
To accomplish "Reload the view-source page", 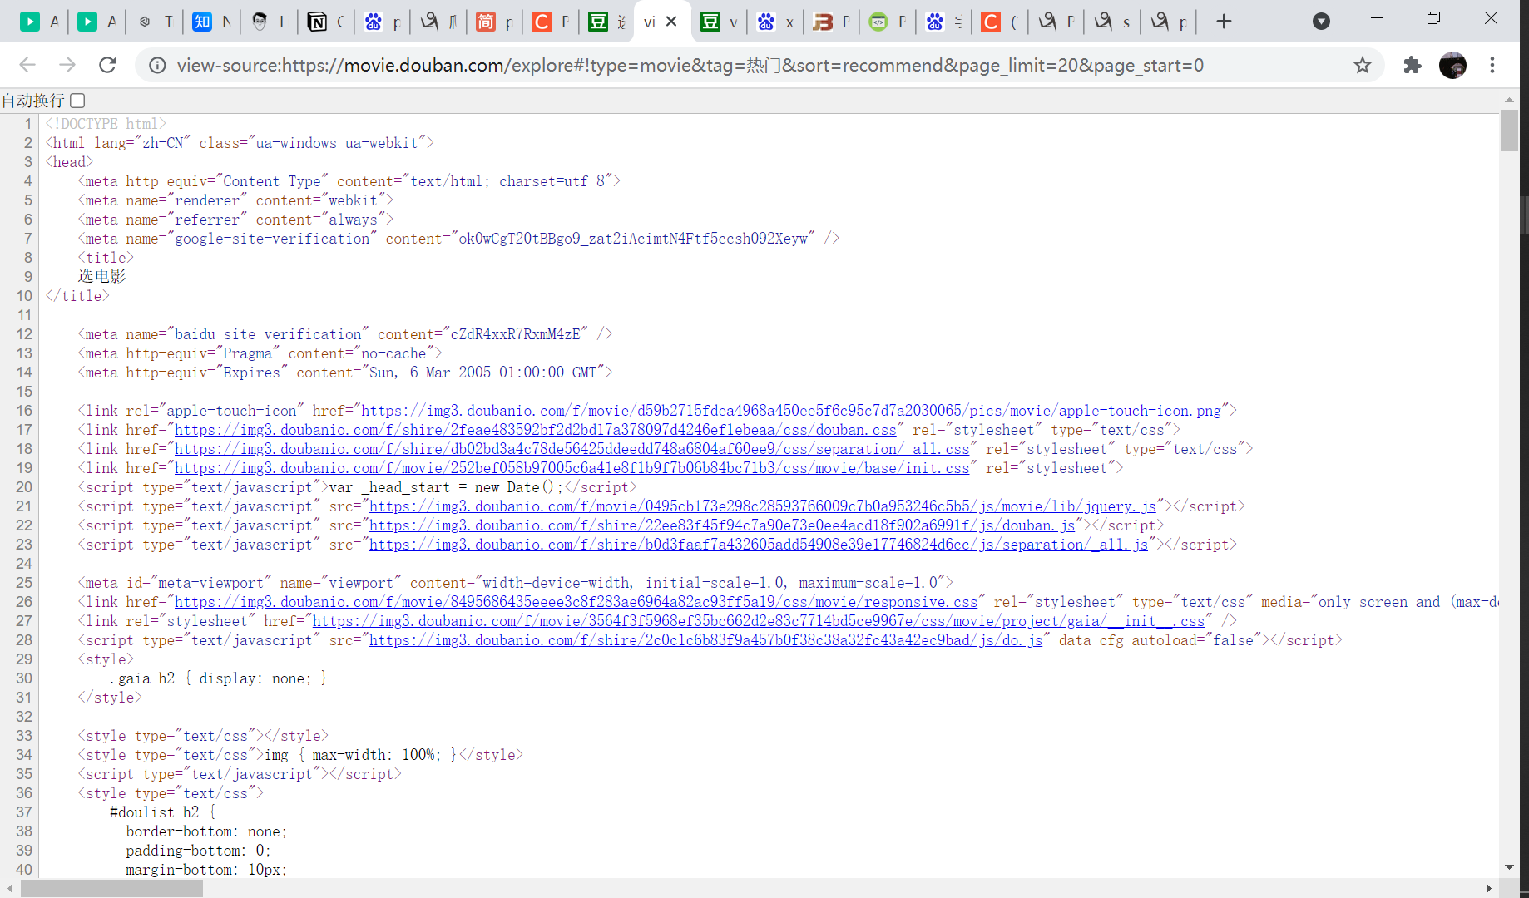I will tap(107, 65).
